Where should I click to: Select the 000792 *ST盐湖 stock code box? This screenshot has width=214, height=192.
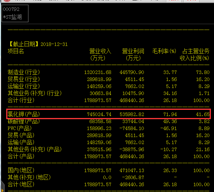click(x=15, y=13)
